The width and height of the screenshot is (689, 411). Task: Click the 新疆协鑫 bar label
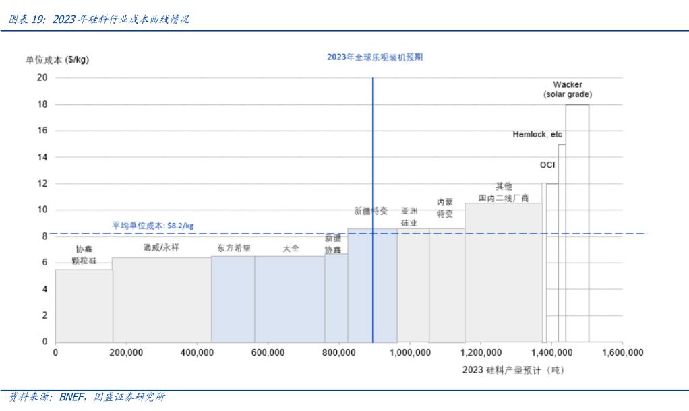point(333,243)
